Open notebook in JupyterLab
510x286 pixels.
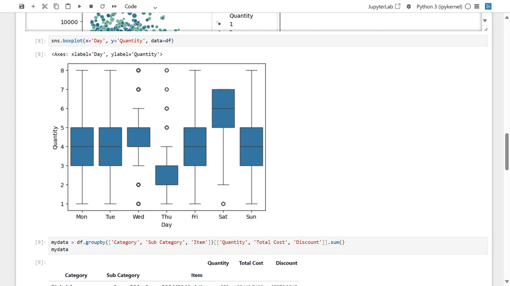click(x=384, y=6)
